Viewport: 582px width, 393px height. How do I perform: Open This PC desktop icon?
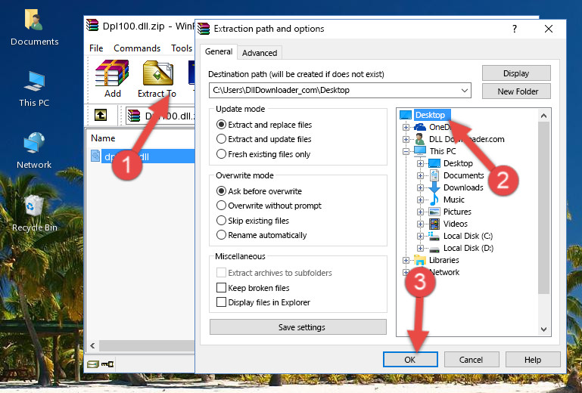pos(34,89)
